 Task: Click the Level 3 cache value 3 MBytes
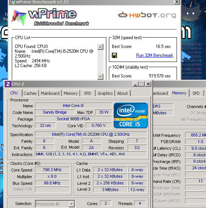pyautogui.click(x=110, y=190)
